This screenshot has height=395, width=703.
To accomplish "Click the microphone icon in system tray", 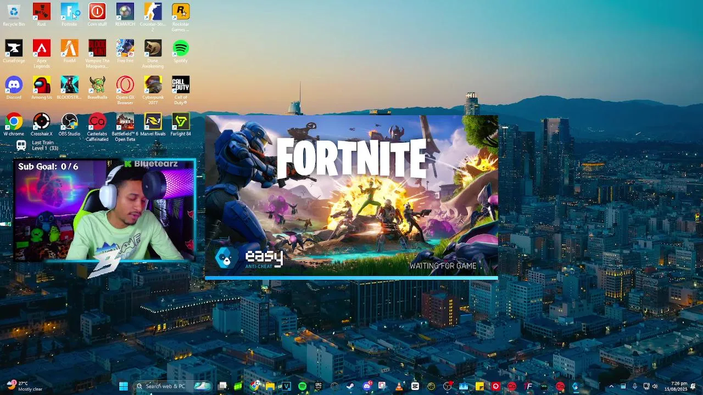I will click(634, 386).
